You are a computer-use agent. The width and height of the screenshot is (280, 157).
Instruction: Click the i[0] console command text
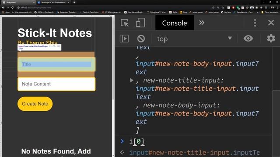pyautogui.click(x=137, y=141)
